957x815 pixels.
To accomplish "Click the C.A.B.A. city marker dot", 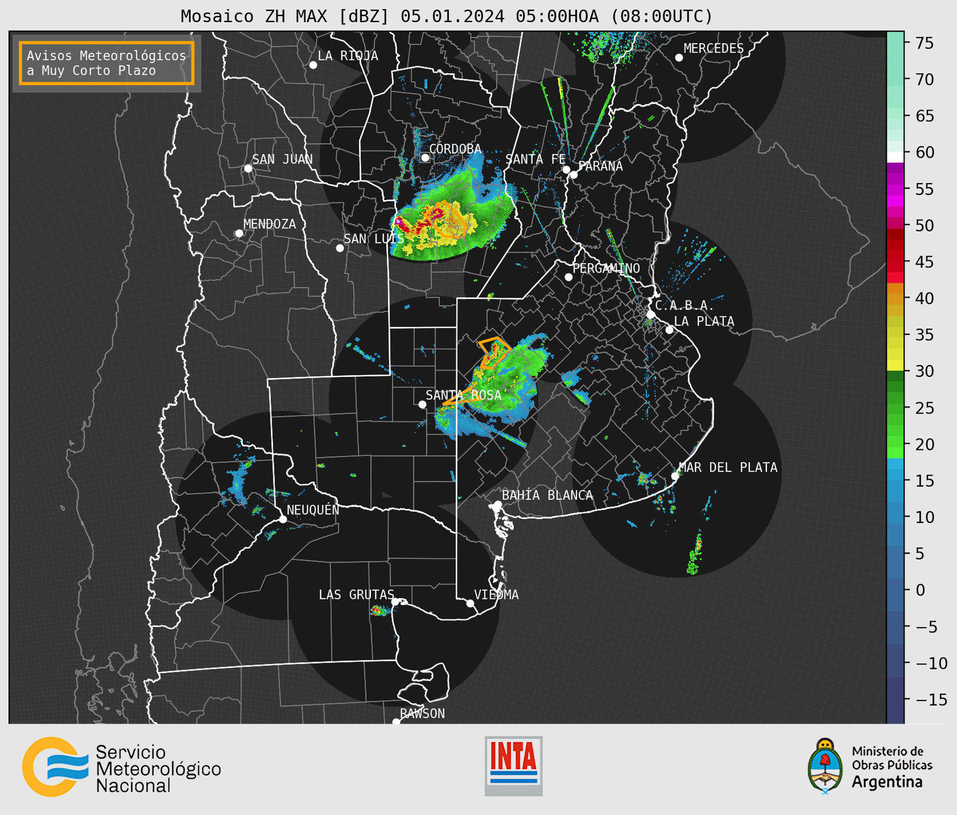I will [x=651, y=314].
